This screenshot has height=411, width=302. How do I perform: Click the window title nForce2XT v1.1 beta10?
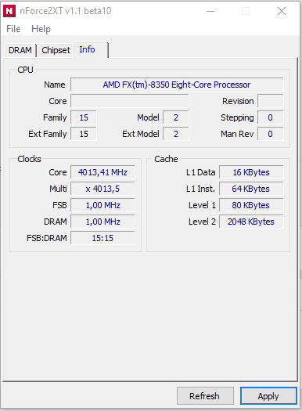[x=66, y=11]
